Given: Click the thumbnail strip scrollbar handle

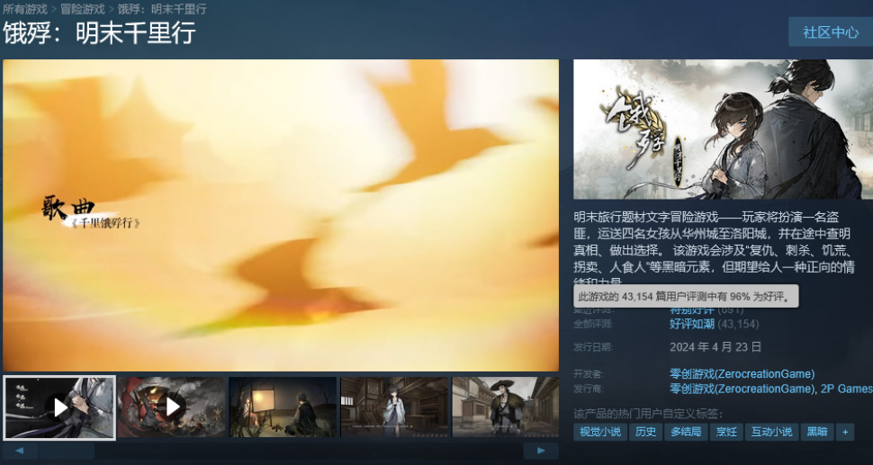Looking at the screenshot, I should tap(67, 451).
